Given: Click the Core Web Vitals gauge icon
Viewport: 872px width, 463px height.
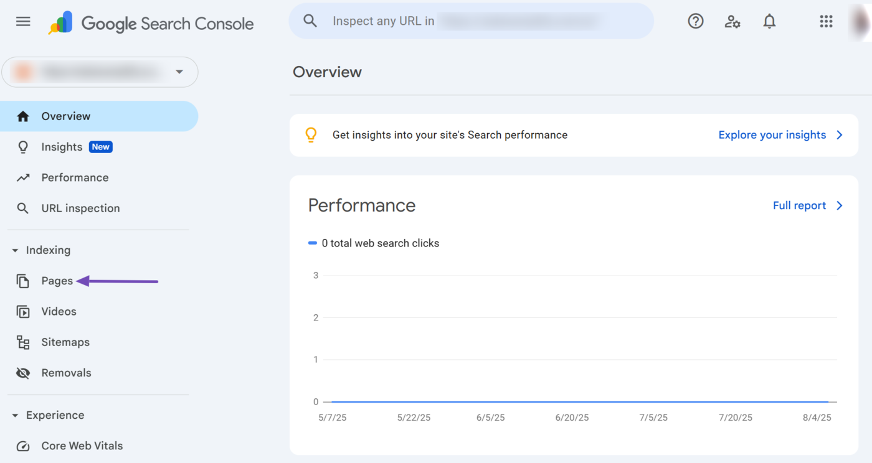Looking at the screenshot, I should tap(23, 446).
